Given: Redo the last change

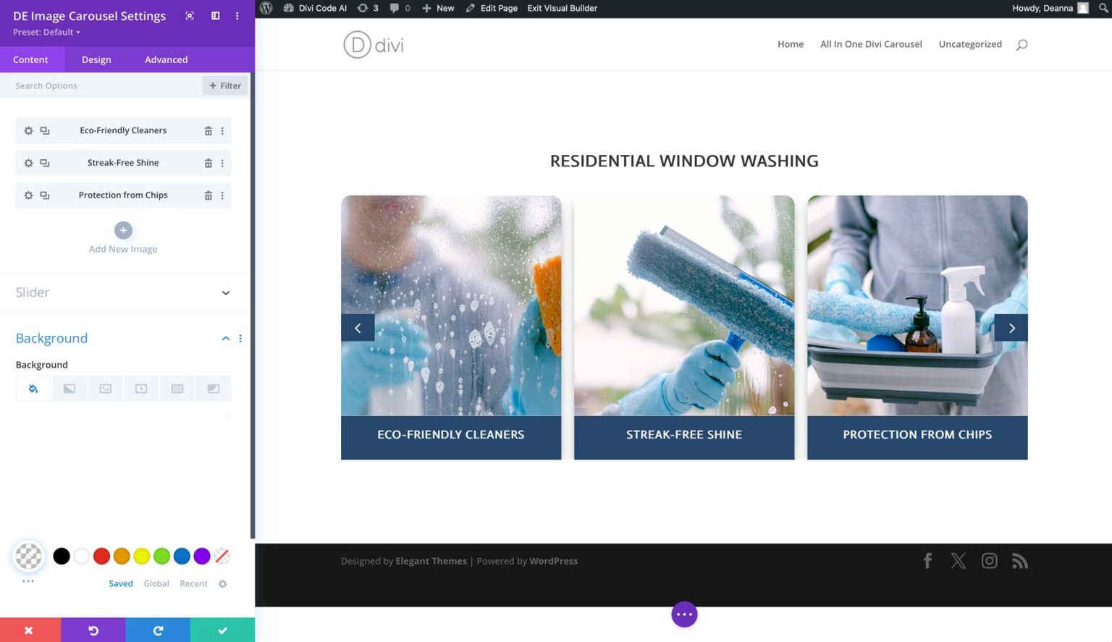Looking at the screenshot, I should point(157,630).
